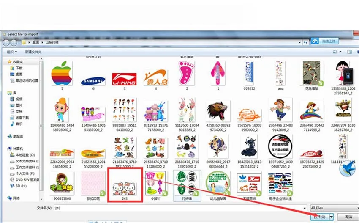Image resolution: width=359 pixels, height=223 pixels.
Task: Click the 打开(O) open button
Action: (x=320, y=217)
